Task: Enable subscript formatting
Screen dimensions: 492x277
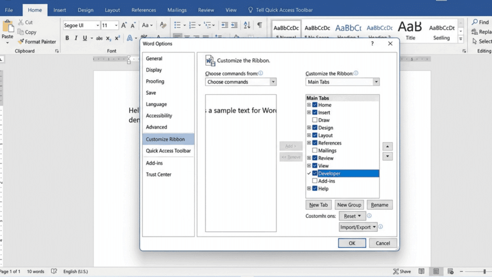Action: click(109, 38)
